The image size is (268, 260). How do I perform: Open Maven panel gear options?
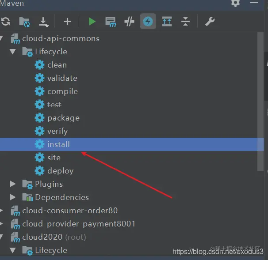pos(235,3)
